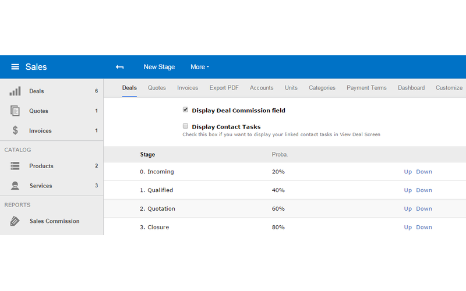Click the 20% probability value
This screenshot has width=466, height=291.
coord(278,172)
